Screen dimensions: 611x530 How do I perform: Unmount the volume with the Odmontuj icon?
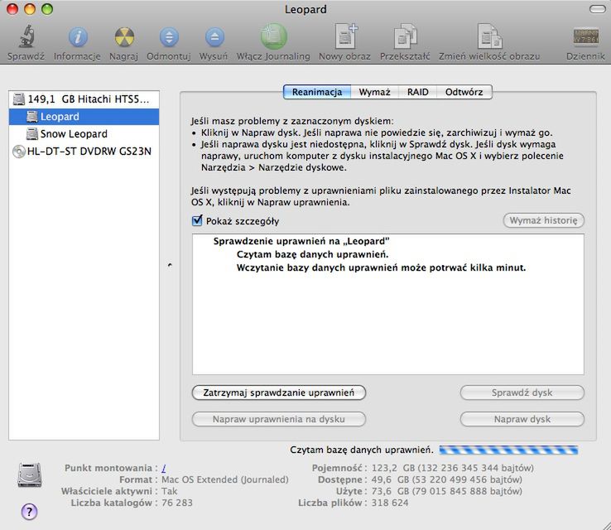click(x=169, y=37)
